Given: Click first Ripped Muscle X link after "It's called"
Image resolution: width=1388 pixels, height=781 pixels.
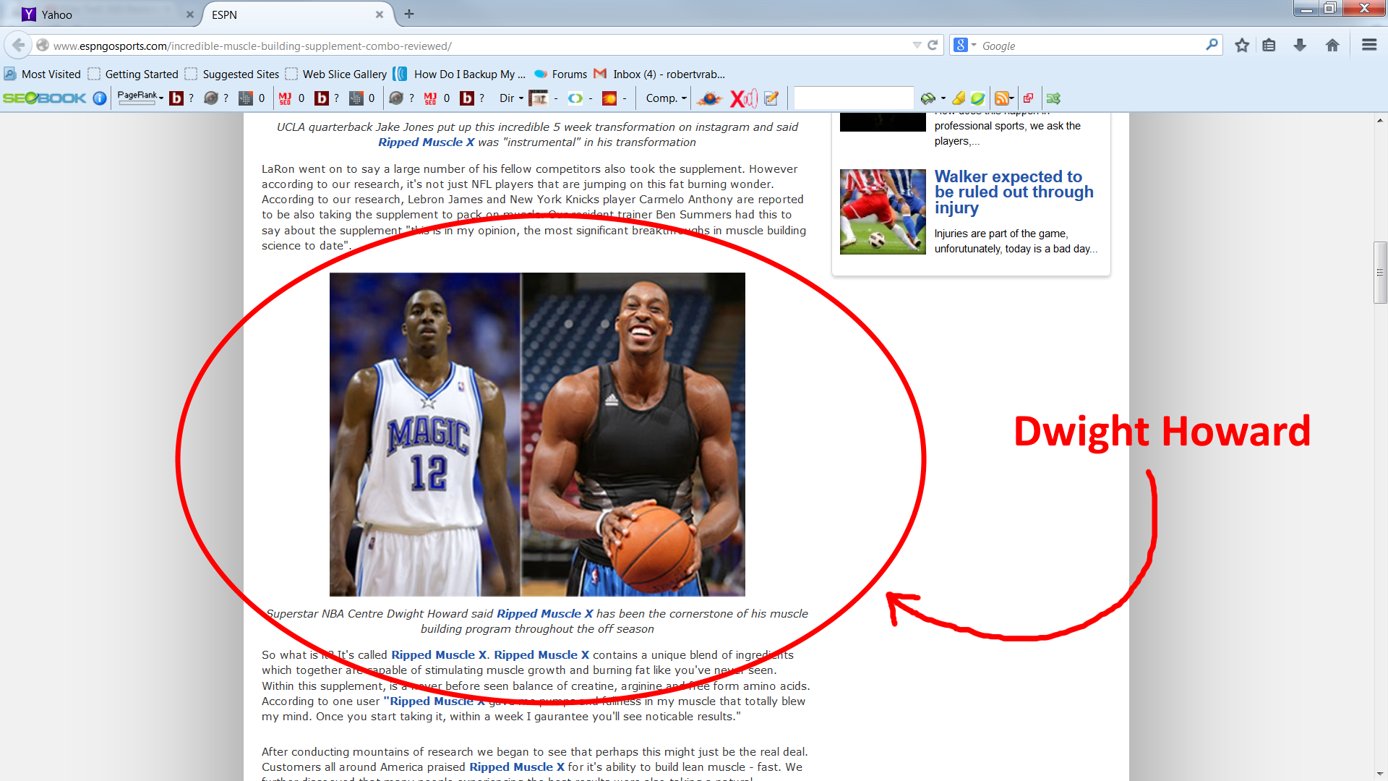Looking at the screenshot, I should point(439,655).
